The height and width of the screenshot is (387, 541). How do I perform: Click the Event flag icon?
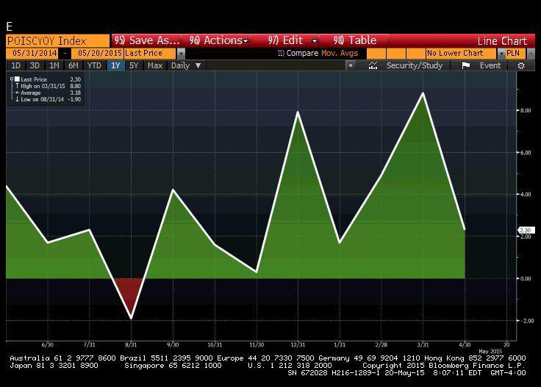[x=466, y=65]
